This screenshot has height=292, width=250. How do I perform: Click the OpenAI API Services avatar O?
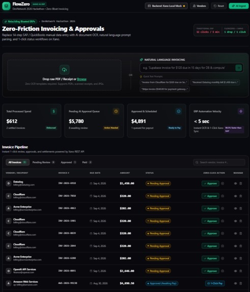pyautogui.click(x=9, y=271)
